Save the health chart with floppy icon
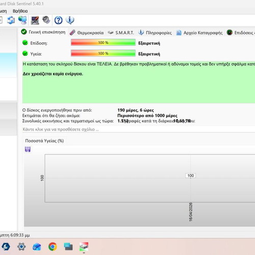The height and width of the screenshot is (255, 255). coord(28,149)
